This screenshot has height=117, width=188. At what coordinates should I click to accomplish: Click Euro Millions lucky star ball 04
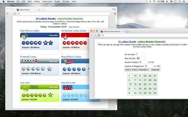(46, 43)
